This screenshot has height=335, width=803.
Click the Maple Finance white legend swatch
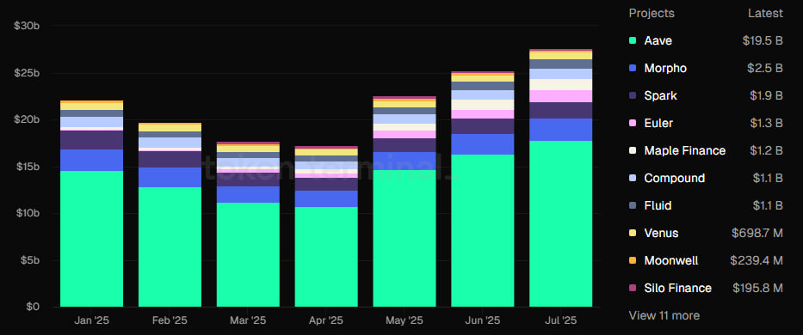click(x=633, y=150)
